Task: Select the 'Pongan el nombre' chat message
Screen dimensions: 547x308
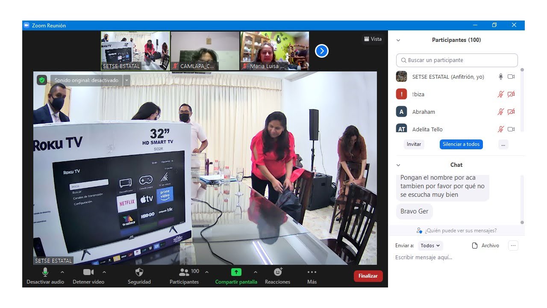Action: pyautogui.click(x=443, y=187)
